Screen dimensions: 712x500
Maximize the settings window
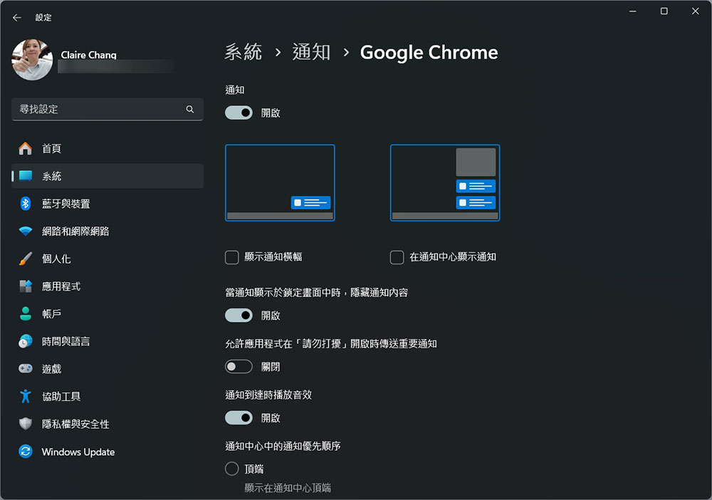pyautogui.click(x=664, y=11)
